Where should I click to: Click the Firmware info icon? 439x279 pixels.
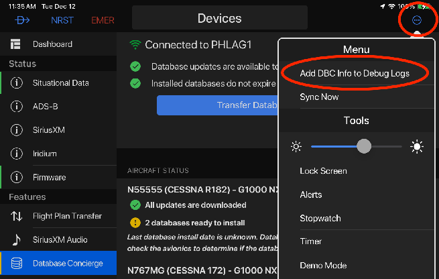pos(17,177)
